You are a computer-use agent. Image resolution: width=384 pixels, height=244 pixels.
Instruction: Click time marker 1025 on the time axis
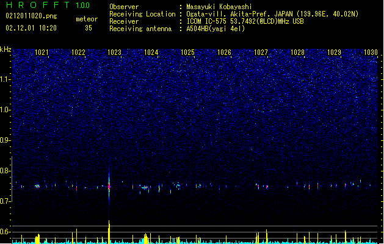[x=187, y=52]
